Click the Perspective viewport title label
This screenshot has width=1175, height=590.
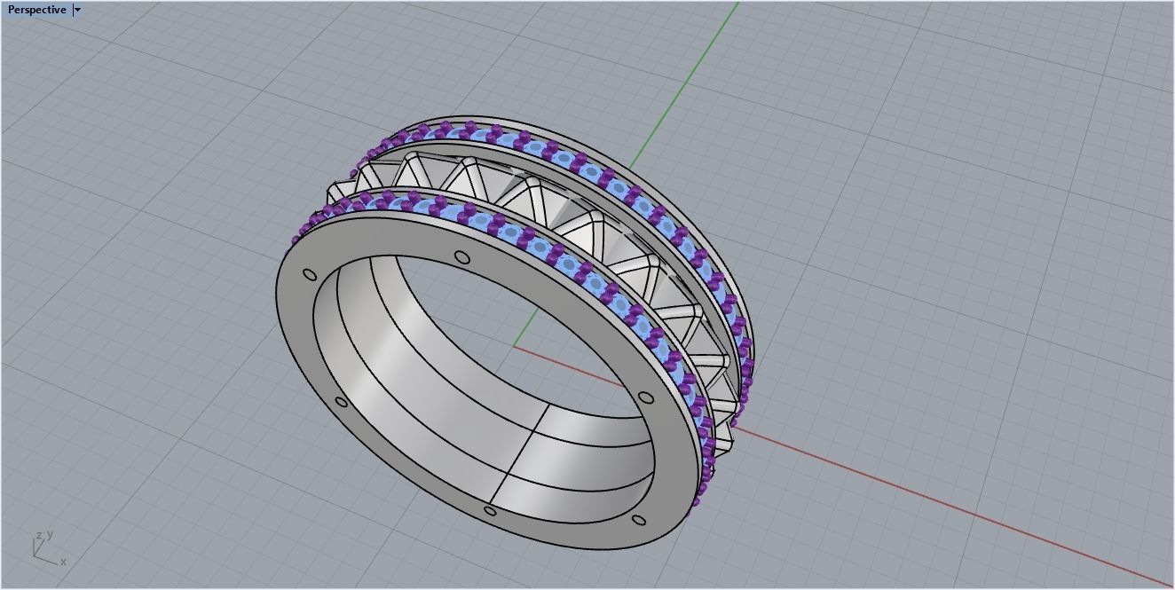tap(36, 10)
